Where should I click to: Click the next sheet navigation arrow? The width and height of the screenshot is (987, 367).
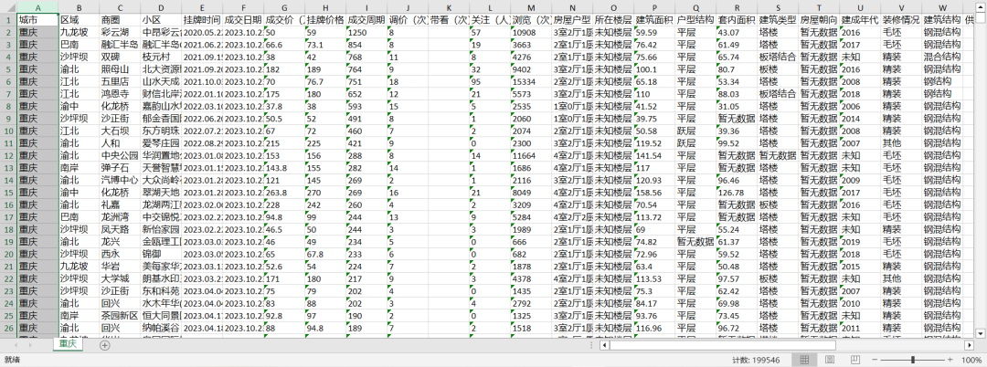click(31, 345)
